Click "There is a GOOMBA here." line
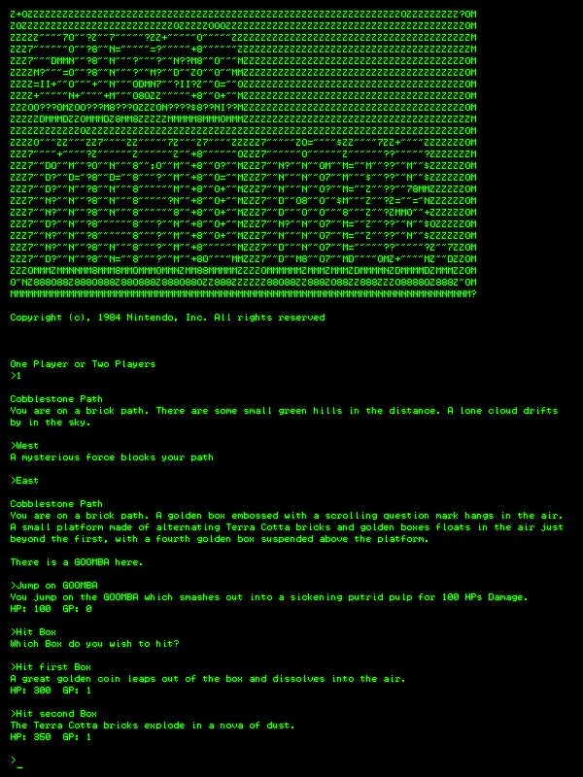This screenshot has height=777, width=583. 77,562
